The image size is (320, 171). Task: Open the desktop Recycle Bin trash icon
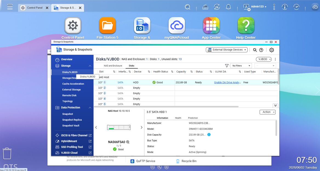(x=7, y=153)
